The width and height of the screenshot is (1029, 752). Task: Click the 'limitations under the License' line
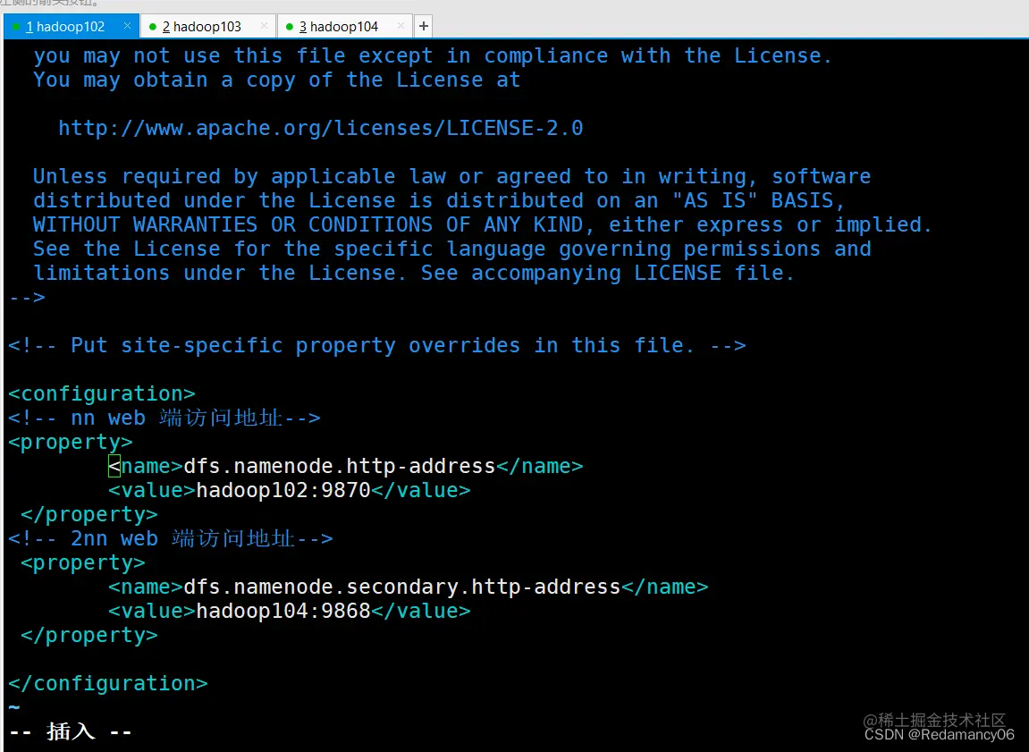[413, 273]
